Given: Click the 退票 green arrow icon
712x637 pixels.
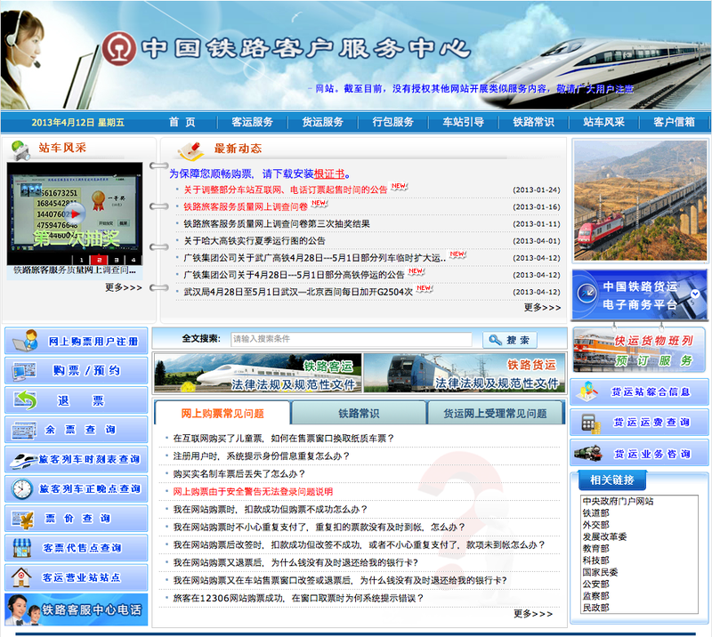Looking at the screenshot, I should click(25, 400).
